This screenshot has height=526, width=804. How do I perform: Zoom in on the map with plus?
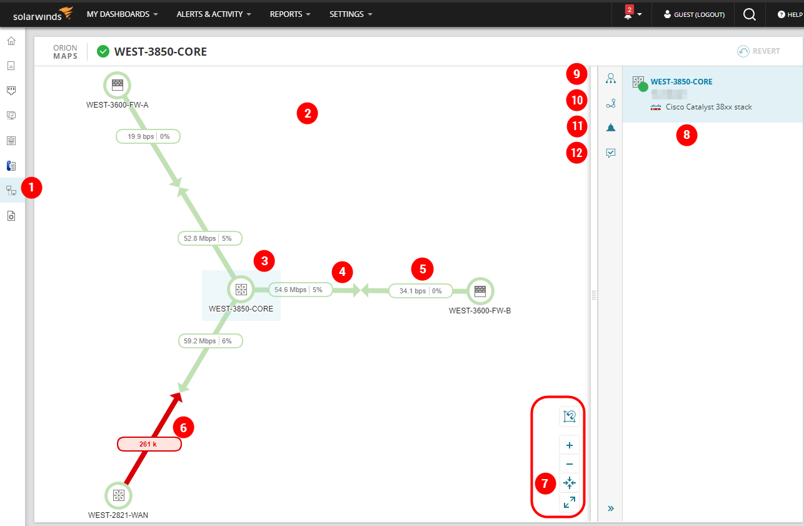569,446
